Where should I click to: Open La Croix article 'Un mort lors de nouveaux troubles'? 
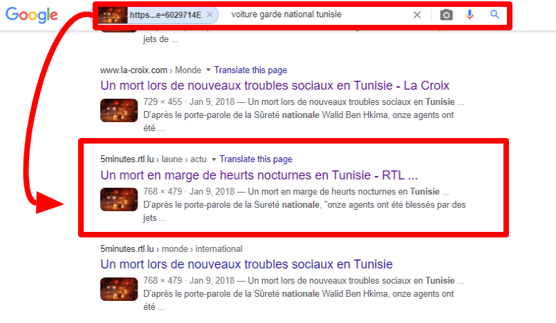click(x=275, y=86)
